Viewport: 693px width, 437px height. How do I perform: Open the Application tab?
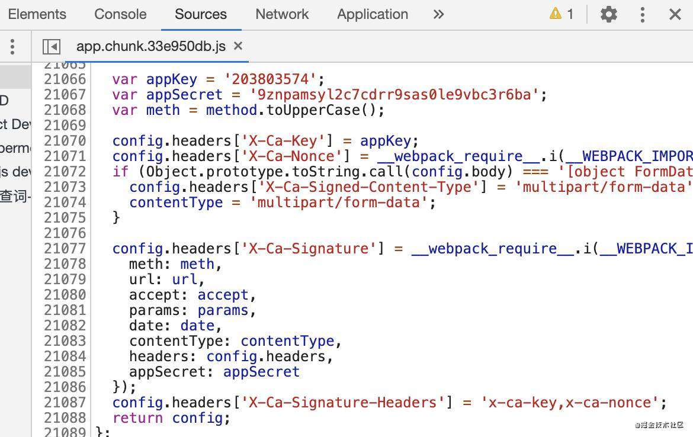click(373, 14)
